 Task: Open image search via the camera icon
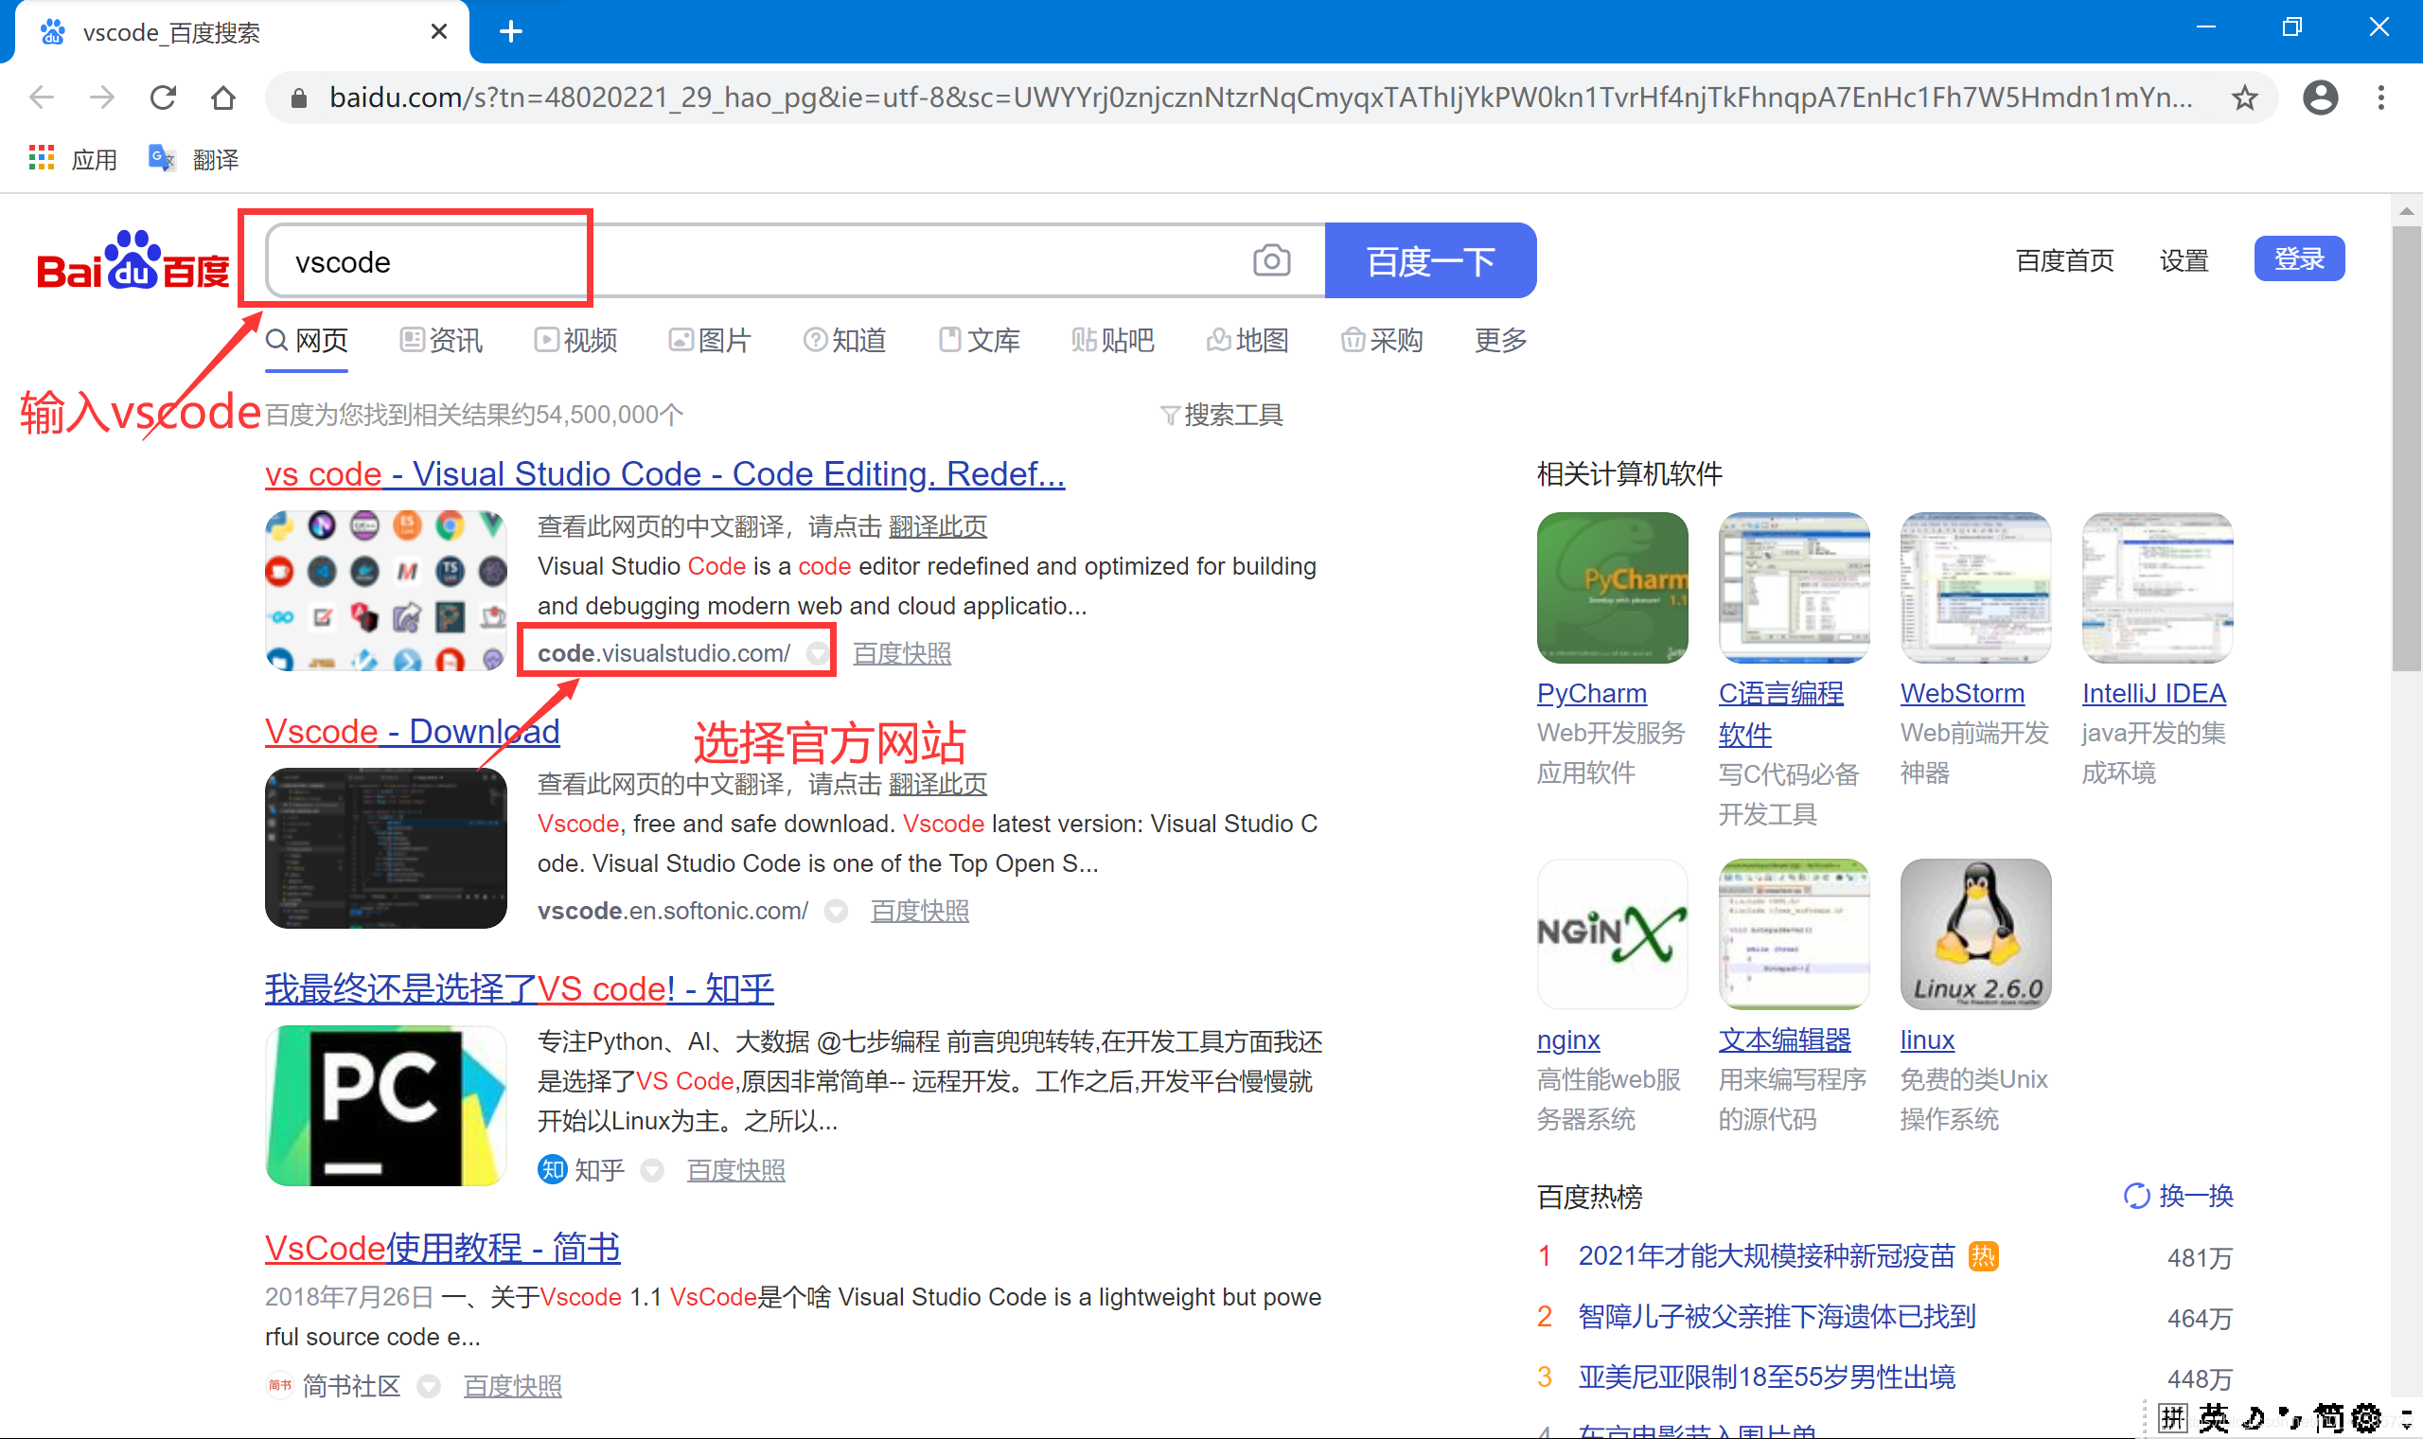pyautogui.click(x=1270, y=261)
